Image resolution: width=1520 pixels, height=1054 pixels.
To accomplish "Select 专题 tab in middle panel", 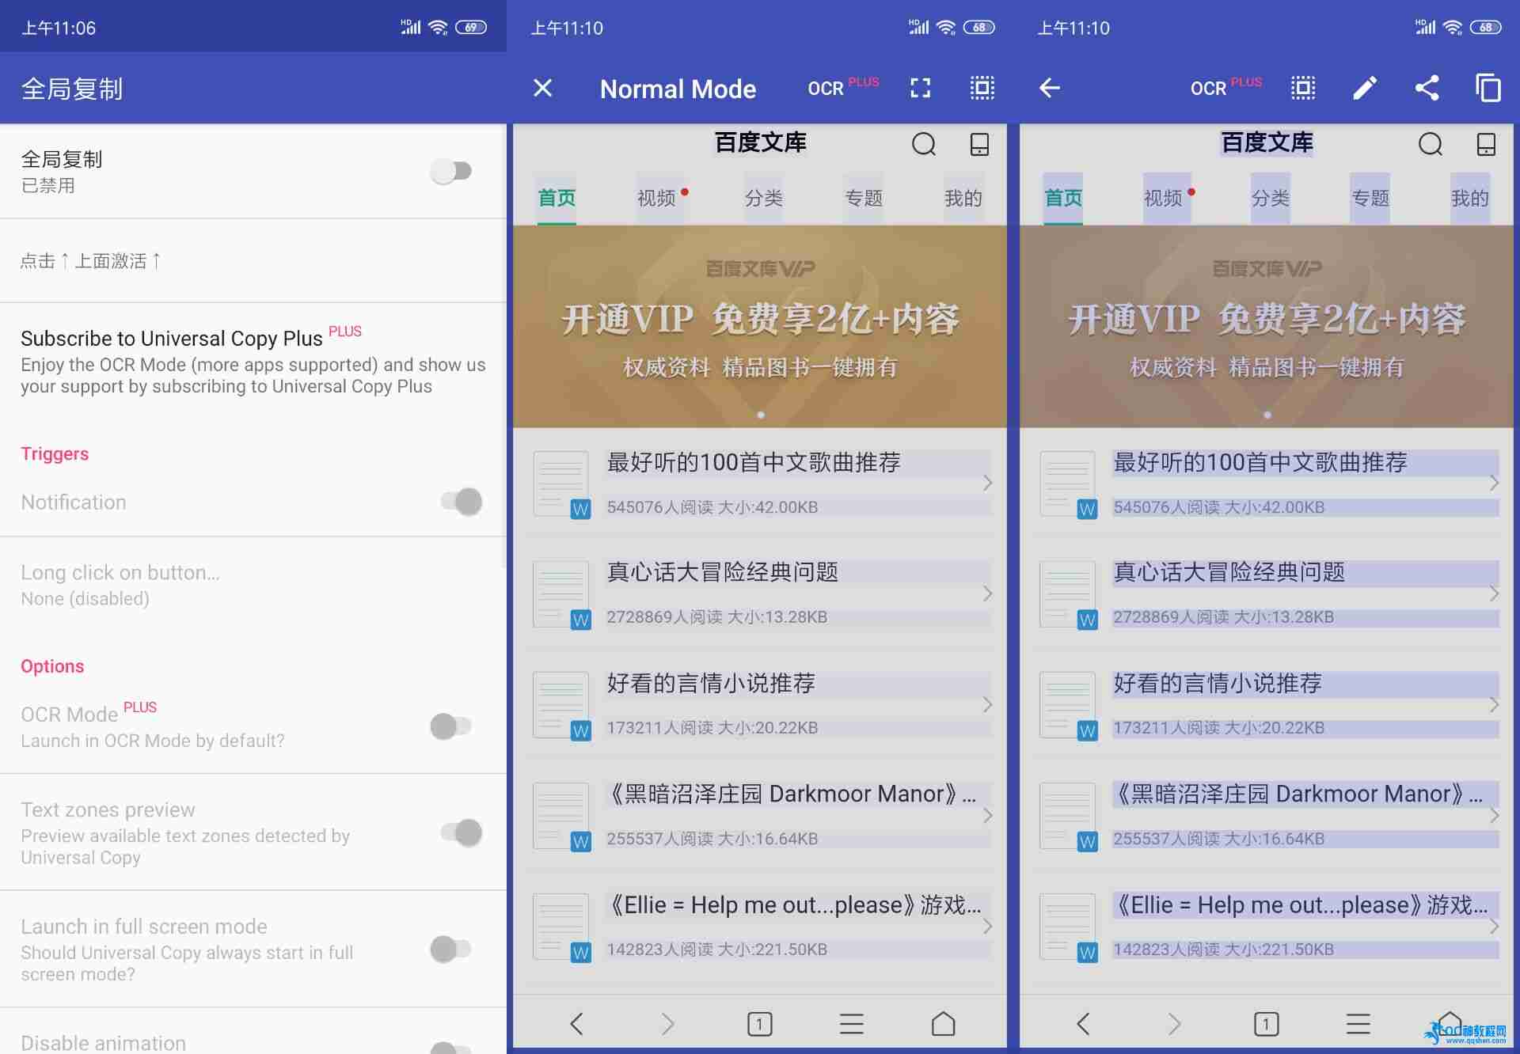I will pos(864,198).
